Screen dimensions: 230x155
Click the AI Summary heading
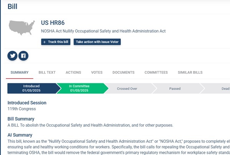pos(20,135)
